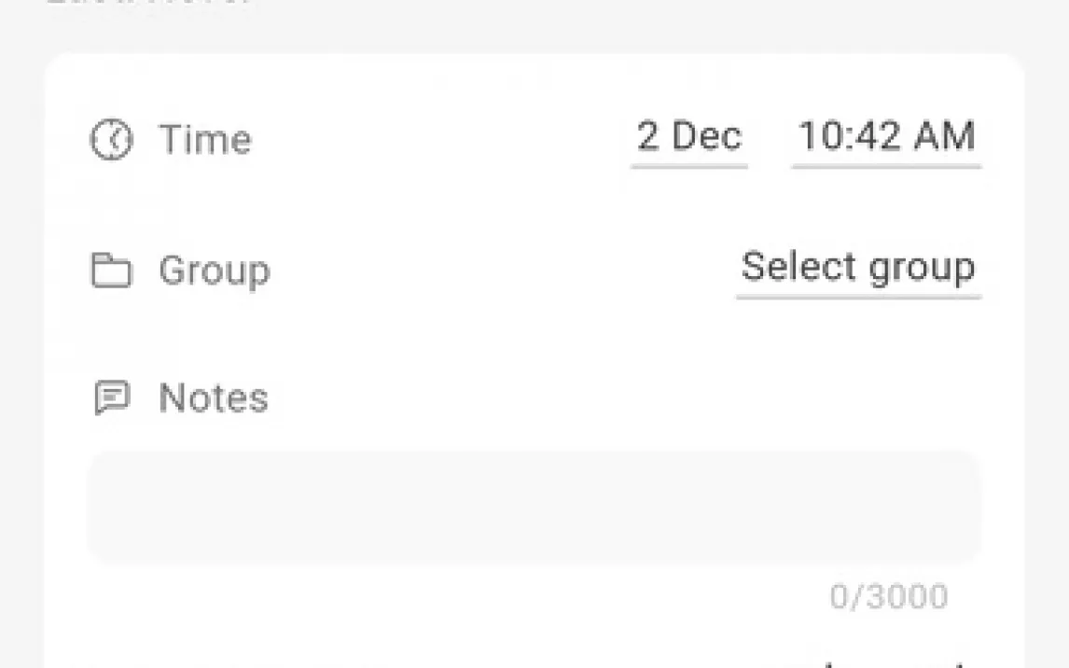Select the underlined 10:42 AM field

pyautogui.click(x=886, y=137)
